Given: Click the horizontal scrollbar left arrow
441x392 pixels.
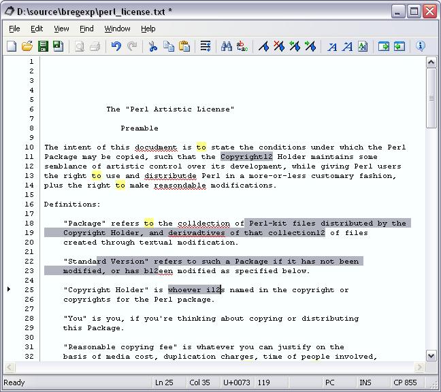Looking at the screenshot, I should (x=10, y=367).
